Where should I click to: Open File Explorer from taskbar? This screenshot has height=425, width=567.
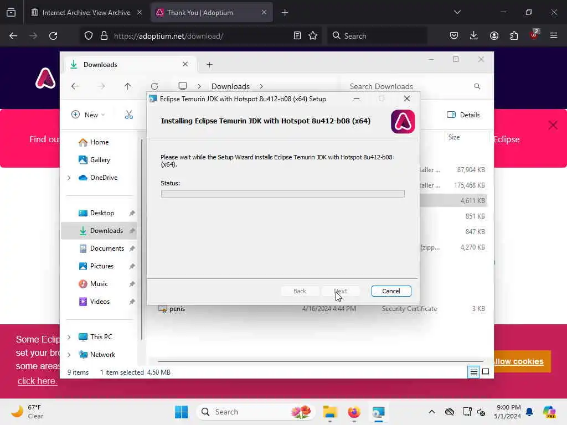(x=330, y=412)
